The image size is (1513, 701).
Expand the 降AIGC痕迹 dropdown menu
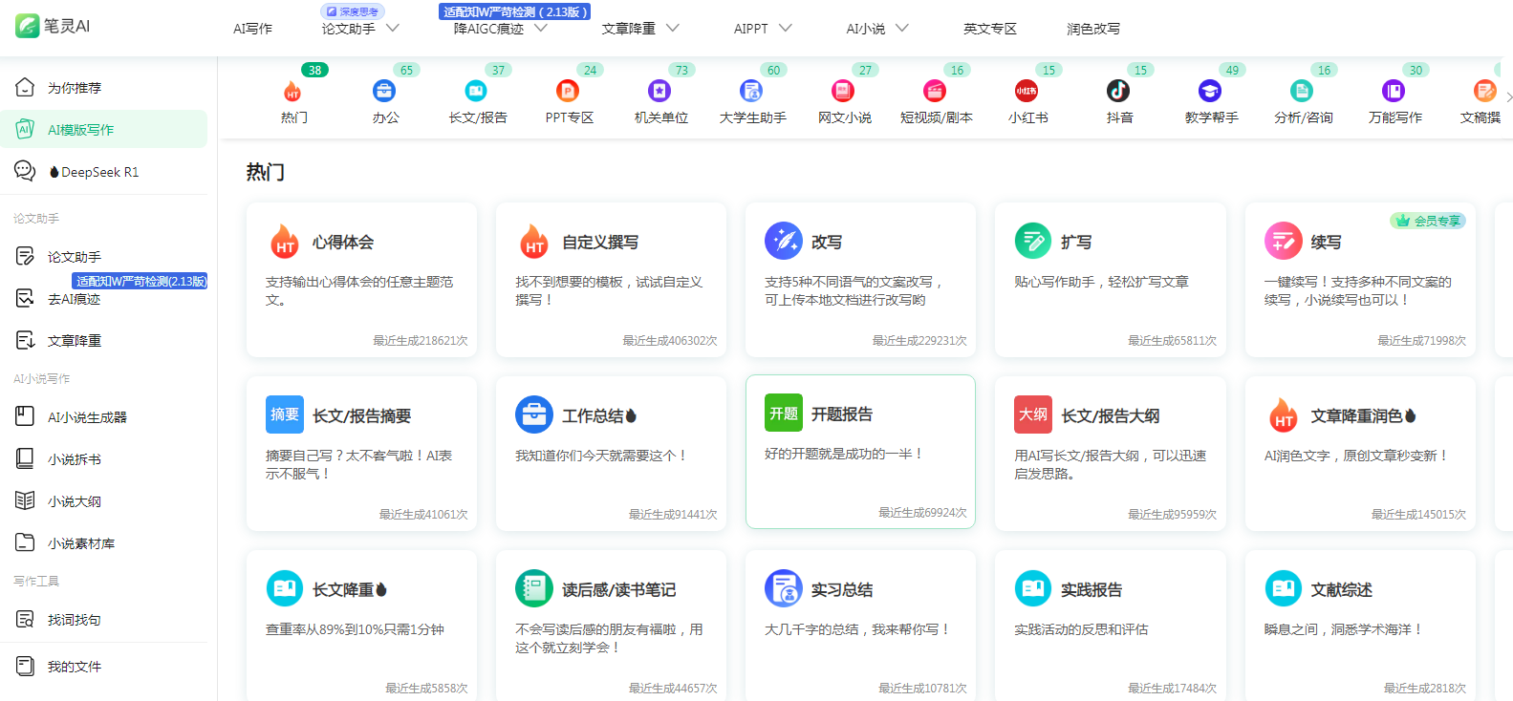540,29
